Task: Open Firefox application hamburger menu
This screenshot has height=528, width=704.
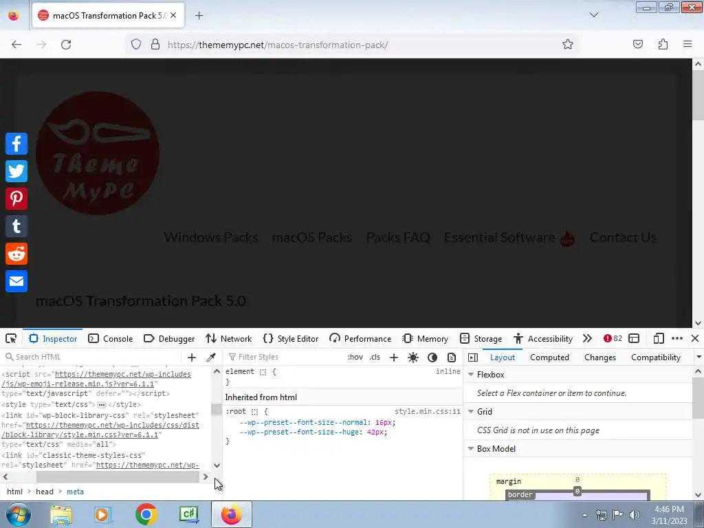Action: coord(687,45)
